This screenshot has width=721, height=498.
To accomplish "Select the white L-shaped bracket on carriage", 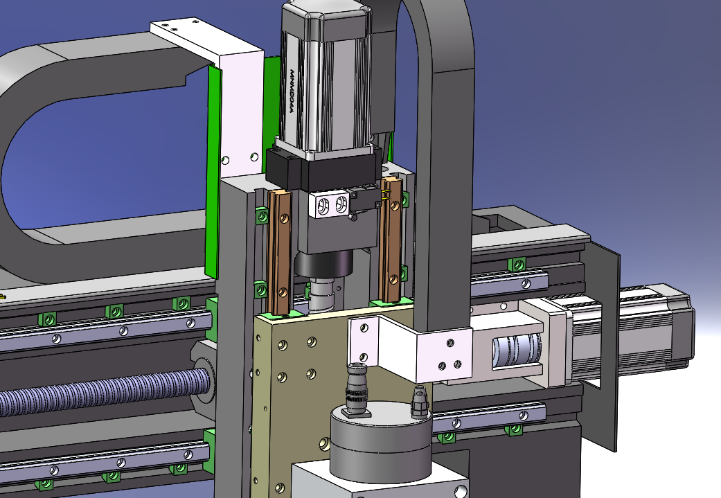I will pyautogui.click(x=409, y=350).
